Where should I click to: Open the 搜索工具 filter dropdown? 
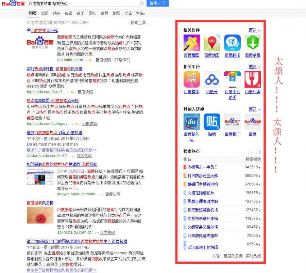click(137, 23)
